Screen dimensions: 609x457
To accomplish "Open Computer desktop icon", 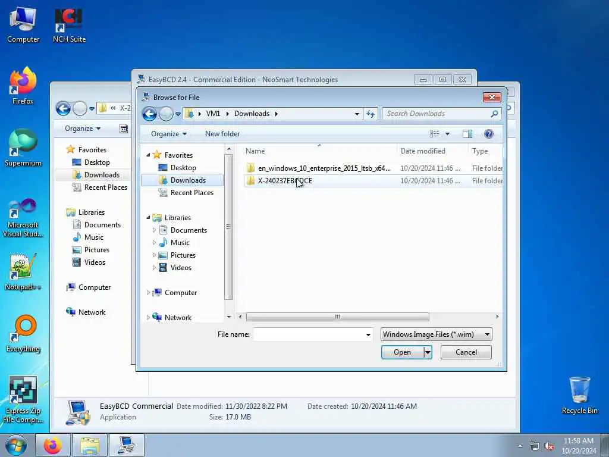I will tap(23, 25).
